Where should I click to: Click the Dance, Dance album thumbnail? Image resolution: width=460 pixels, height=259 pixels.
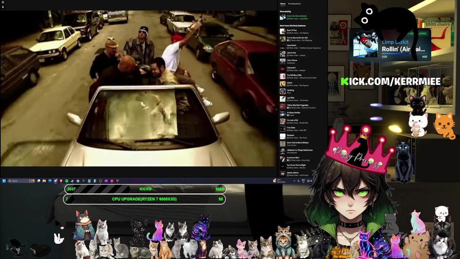point(283,174)
